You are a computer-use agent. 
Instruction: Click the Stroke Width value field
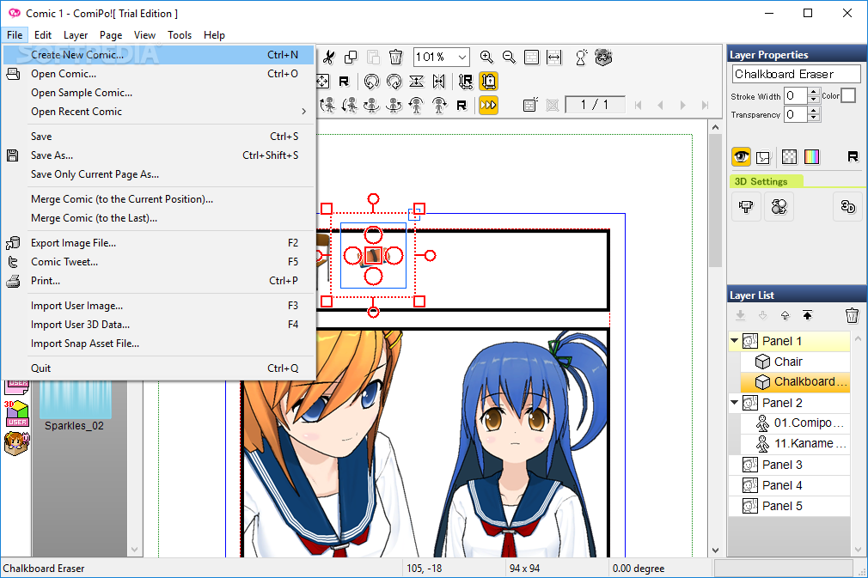point(796,95)
